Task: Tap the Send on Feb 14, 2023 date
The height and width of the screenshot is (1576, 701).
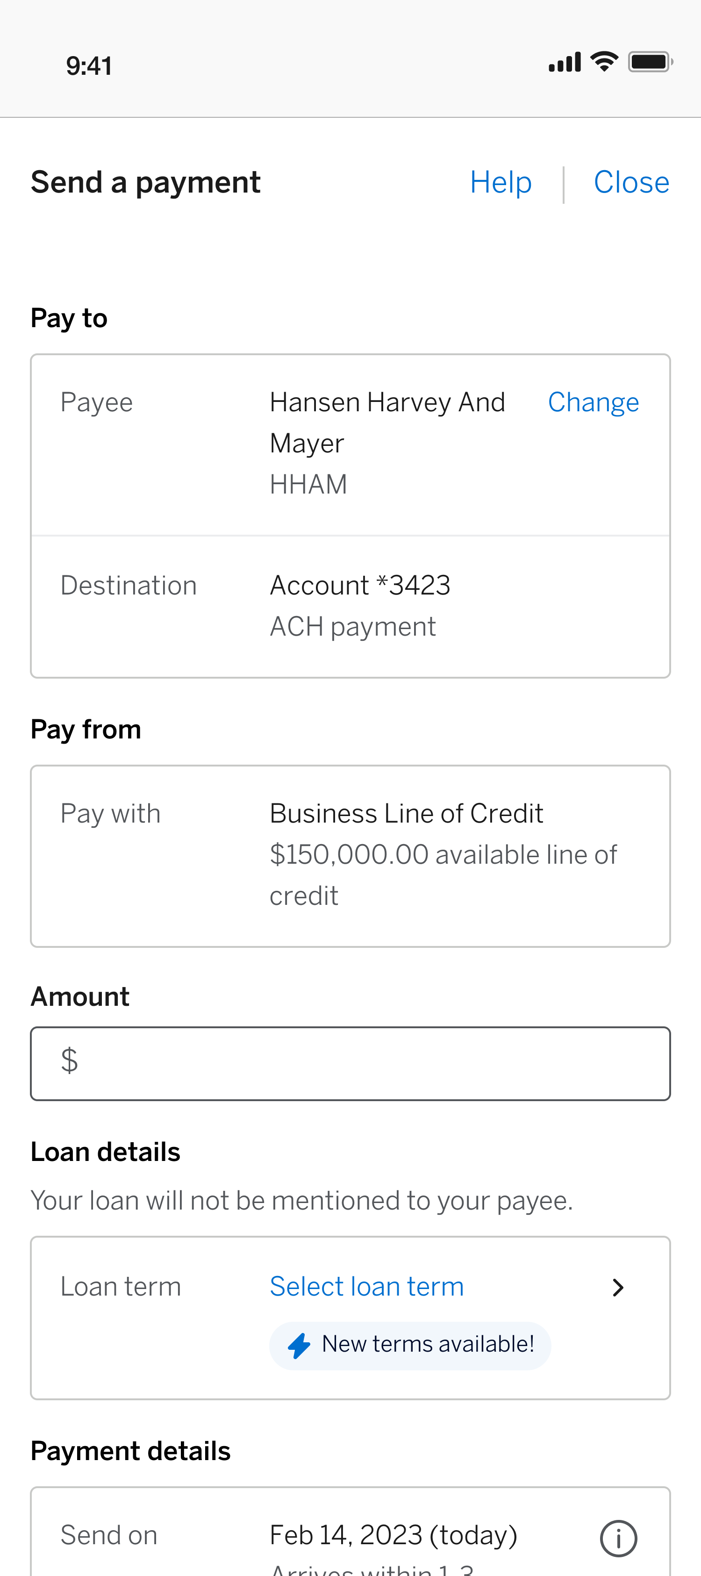Action: pyautogui.click(x=393, y=1535)
